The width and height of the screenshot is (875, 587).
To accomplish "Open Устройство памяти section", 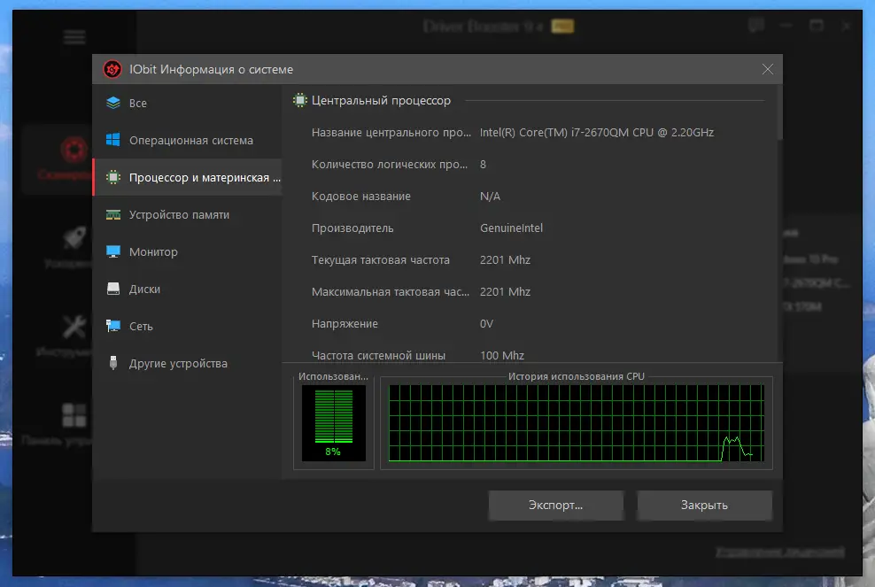I will click(187, 215).
